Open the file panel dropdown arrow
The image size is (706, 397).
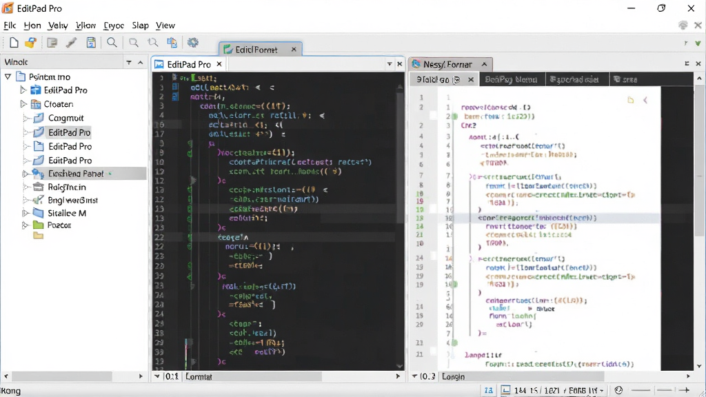[x=129, y=62]
